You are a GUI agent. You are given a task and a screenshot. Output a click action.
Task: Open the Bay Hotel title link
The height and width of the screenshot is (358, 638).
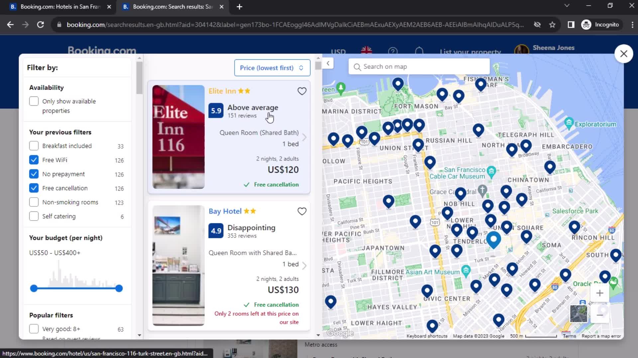225,211
